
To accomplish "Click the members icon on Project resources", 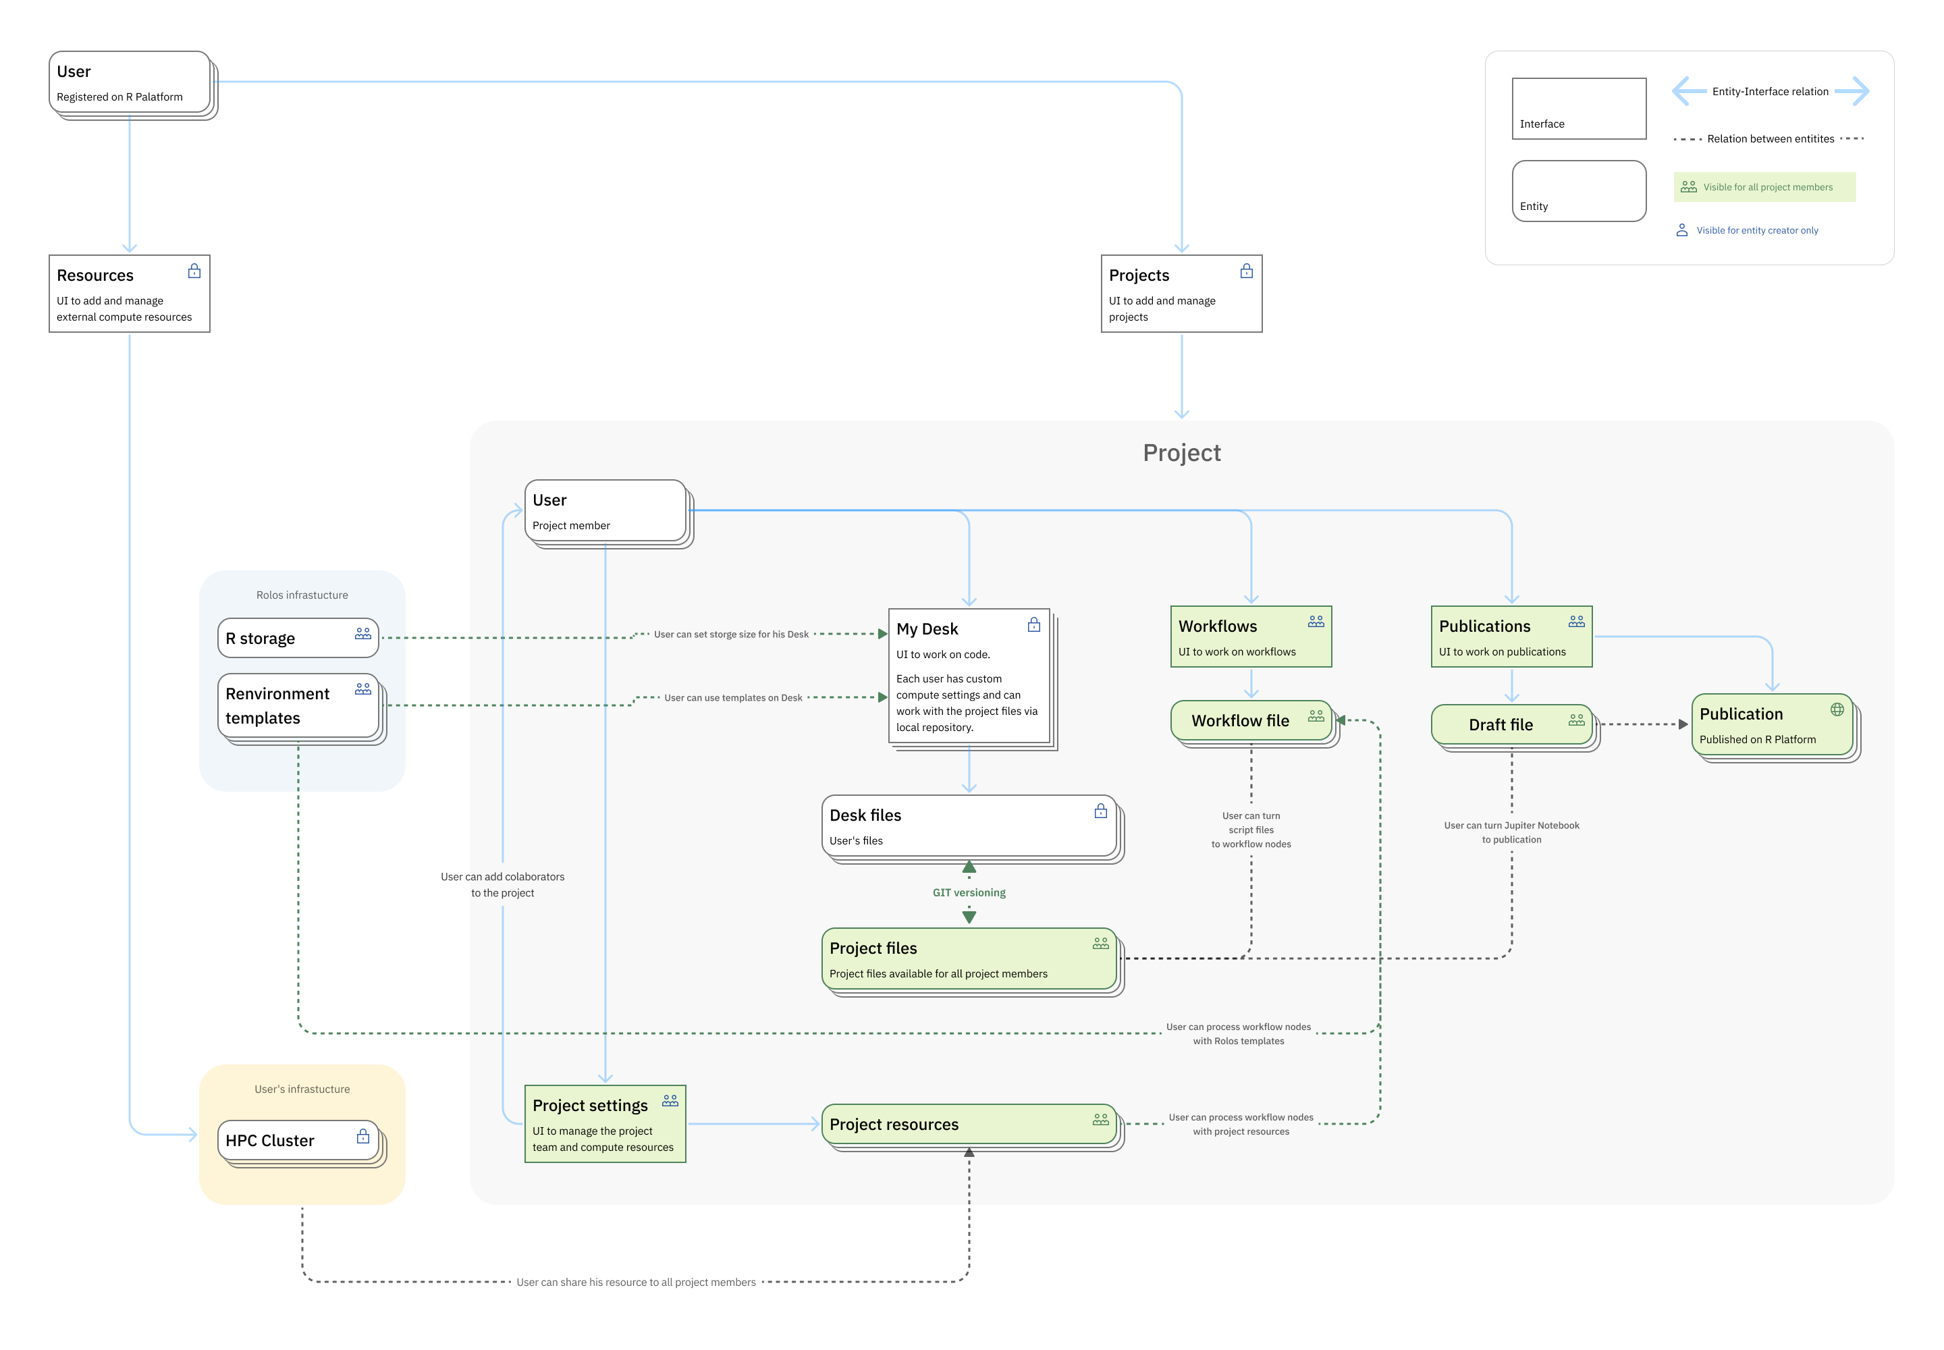I will 1100,1118.
